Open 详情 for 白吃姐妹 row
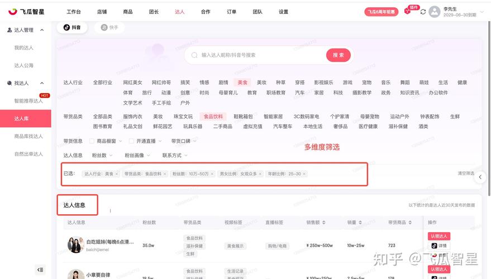The width and height of the screenshot is (491, 279). pyautogui.click(x=439, y=246)
